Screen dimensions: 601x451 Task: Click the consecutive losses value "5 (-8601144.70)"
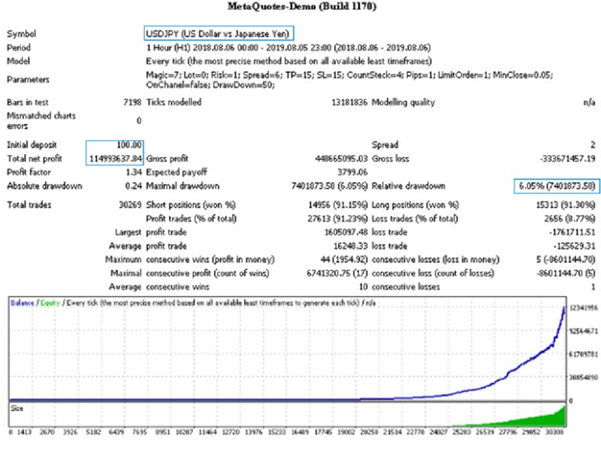click(x=566, y=259)
